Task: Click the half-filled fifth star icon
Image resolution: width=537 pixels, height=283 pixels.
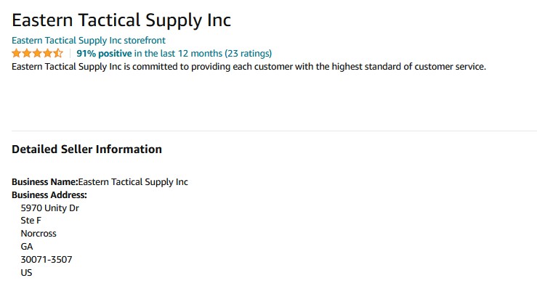Action: pyautogui.click(x=58, y=54)
